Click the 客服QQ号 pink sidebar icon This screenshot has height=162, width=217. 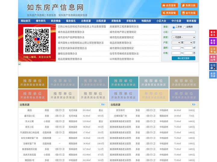click(x=213, y=58)
